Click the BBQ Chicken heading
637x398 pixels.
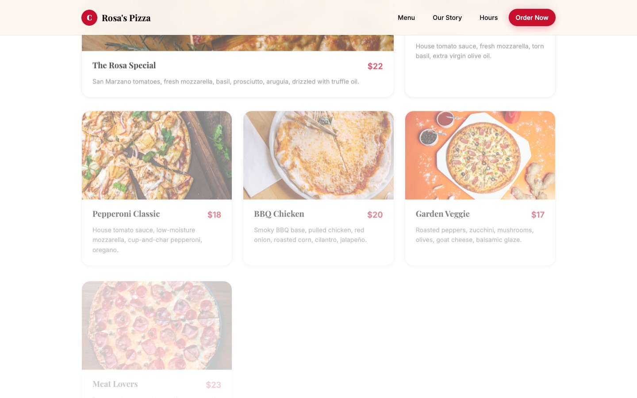point(279,214)
